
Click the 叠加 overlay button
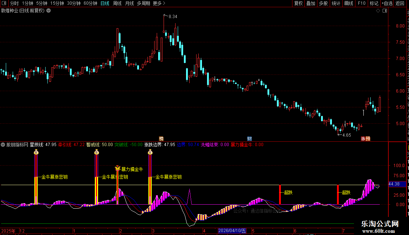coord(311,3)
